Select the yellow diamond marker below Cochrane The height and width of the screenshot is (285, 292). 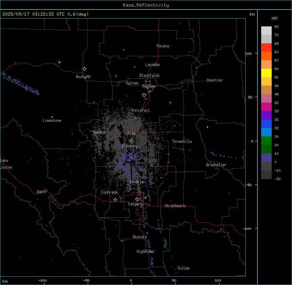click(x=115, y=200)
